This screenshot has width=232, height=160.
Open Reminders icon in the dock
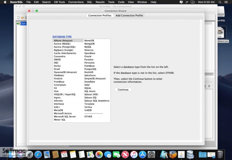click(82, 155)
